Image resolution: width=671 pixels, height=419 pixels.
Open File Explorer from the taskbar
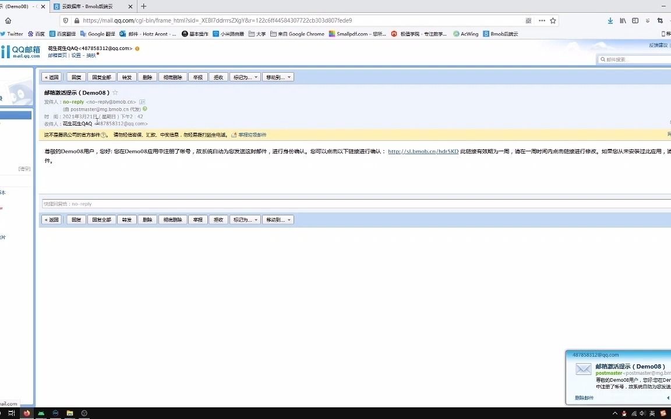[x=69, y=413]
